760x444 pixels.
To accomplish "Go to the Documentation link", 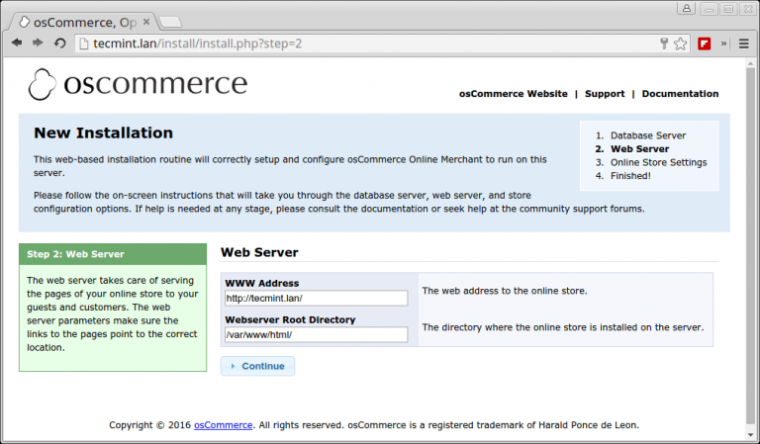I will [680, 94].
